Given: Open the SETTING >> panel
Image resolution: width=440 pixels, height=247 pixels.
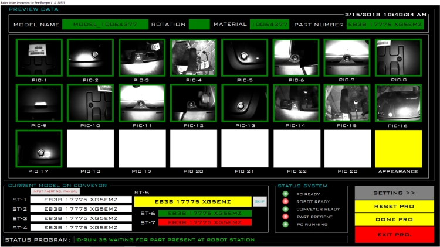Looking at the screenshot, I should click(394, 193).
